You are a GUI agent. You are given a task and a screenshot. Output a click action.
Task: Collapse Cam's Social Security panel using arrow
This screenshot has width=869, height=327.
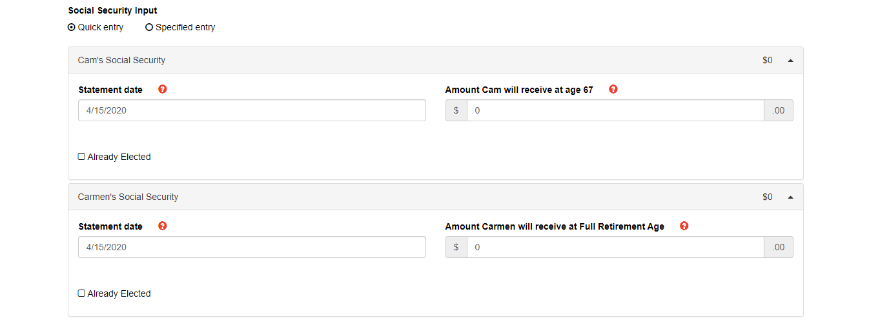[790, 61]
